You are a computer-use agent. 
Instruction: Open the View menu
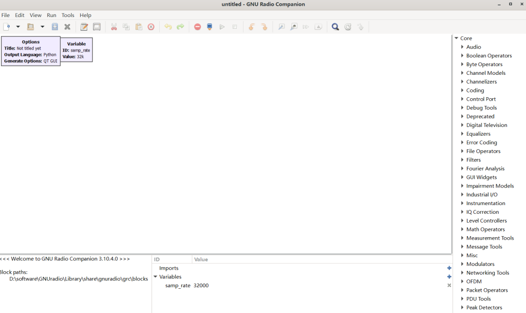coord(36,15)
